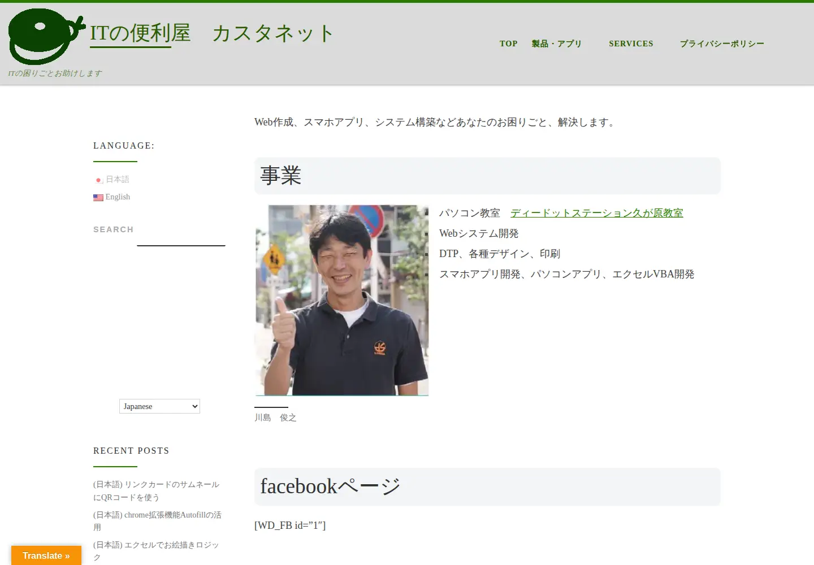Click the green Kasutanet logo image
Image resolution: width=814 pixels, height=565 pixels.
pos(47,37)
